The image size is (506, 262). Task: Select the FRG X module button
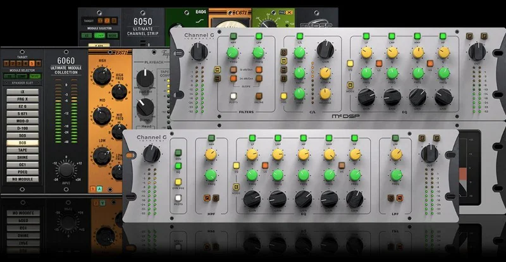[23, 99]
